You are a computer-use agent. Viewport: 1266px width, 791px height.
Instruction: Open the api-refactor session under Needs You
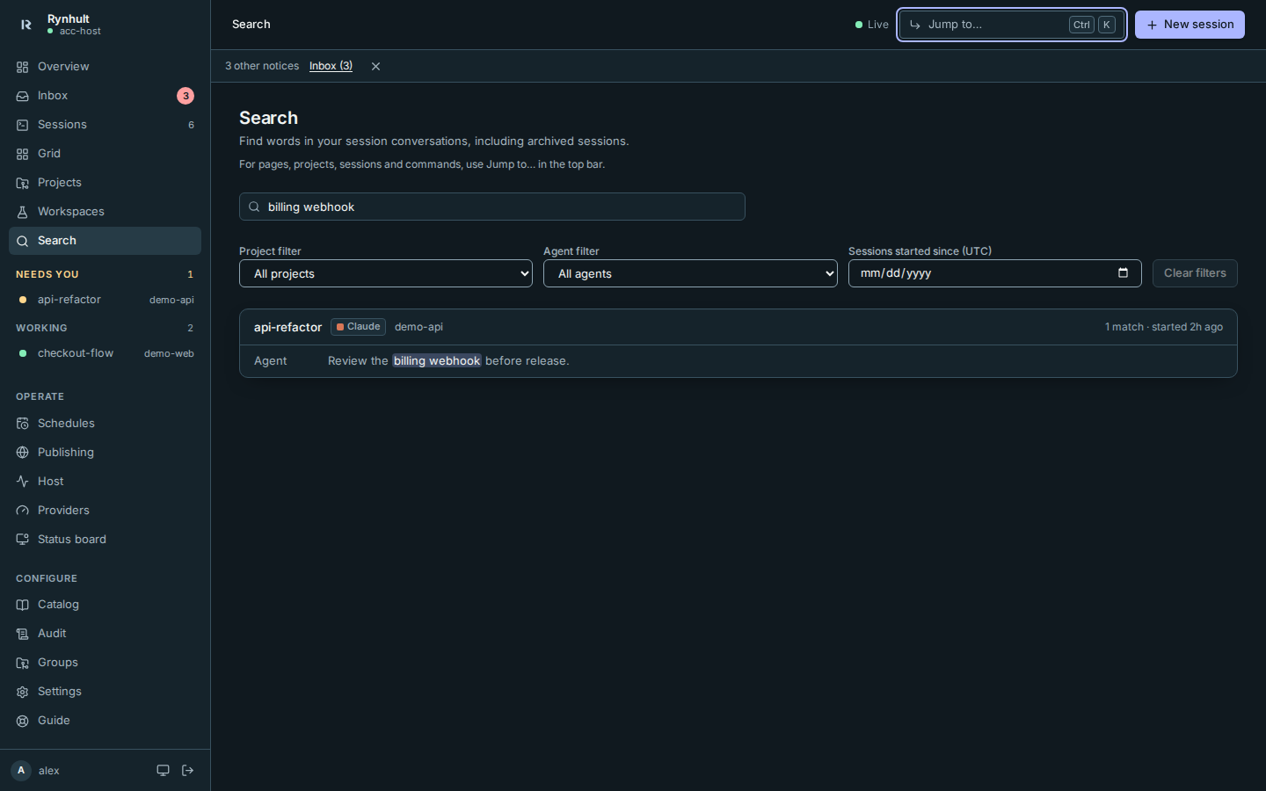[105, 300]
